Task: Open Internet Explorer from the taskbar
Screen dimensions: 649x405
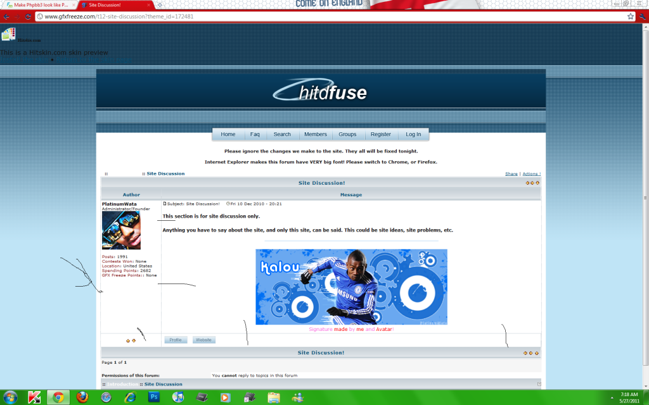Action: [130, 397]
